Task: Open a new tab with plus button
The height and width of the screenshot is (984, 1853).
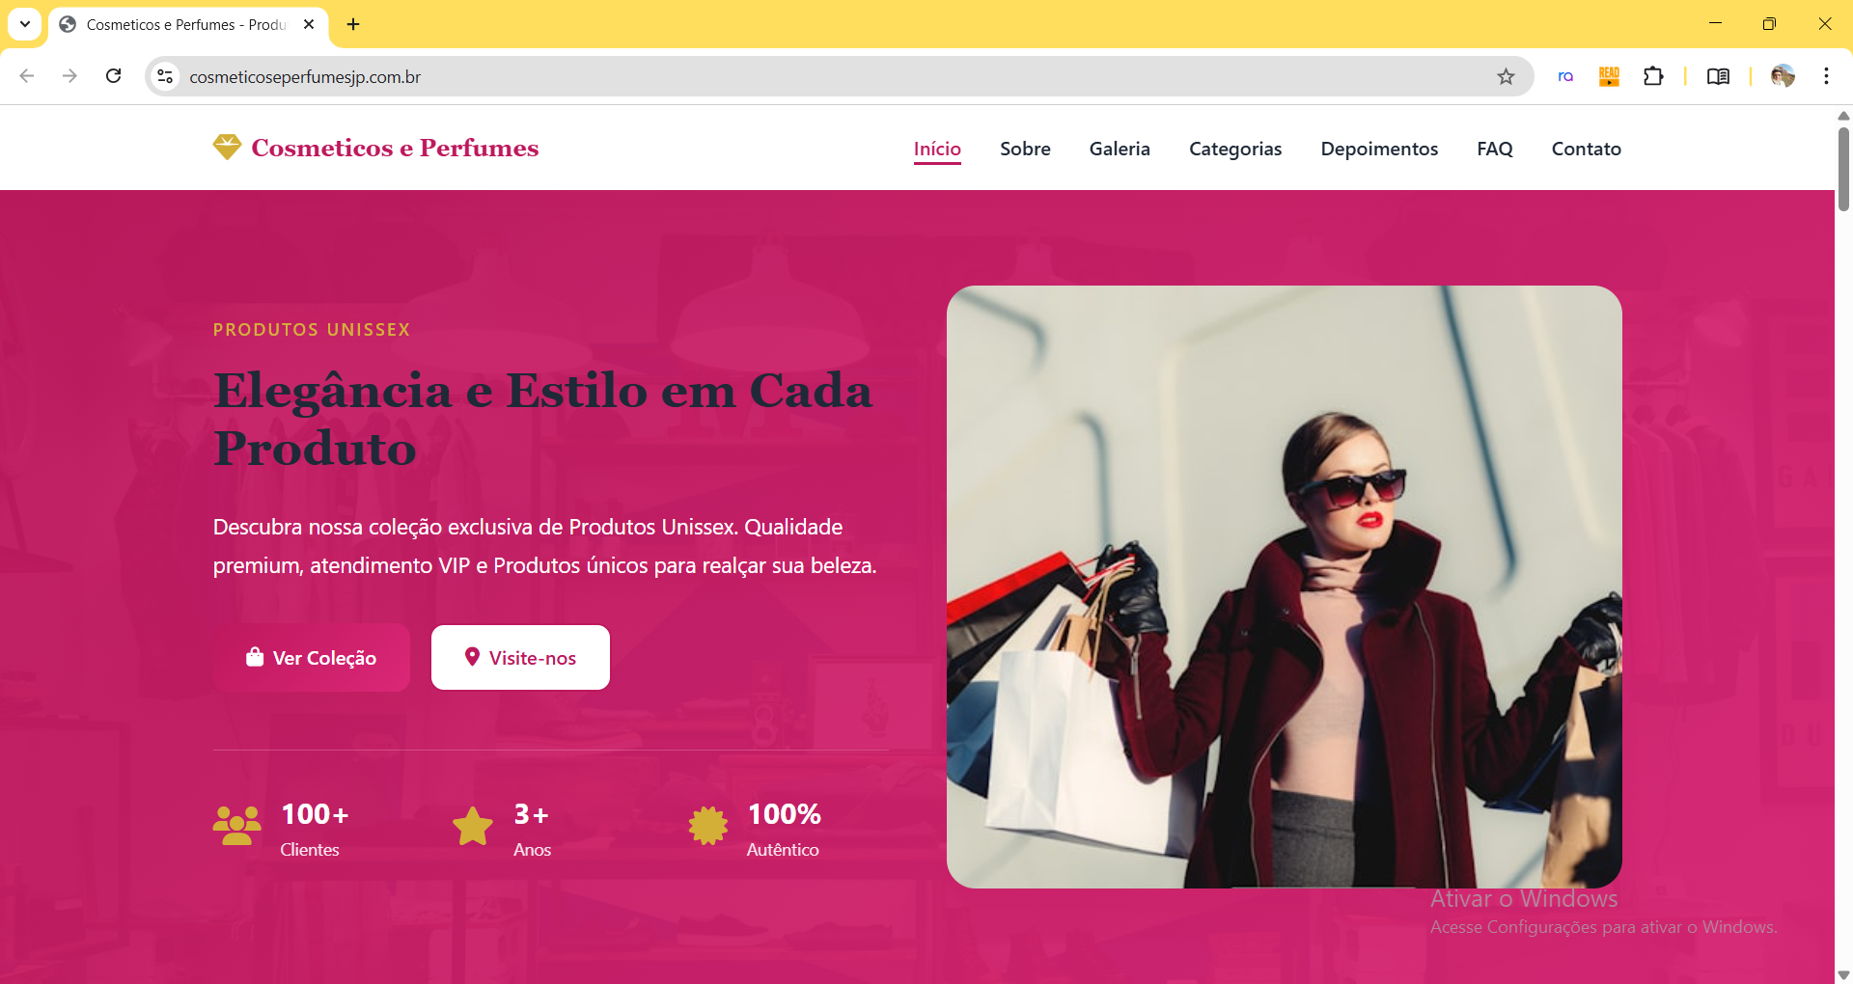Action: pyautogui.click(x=353, y=24)
